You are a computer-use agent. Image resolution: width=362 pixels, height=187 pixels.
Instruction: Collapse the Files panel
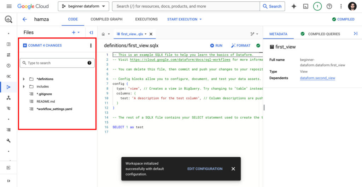91,32
